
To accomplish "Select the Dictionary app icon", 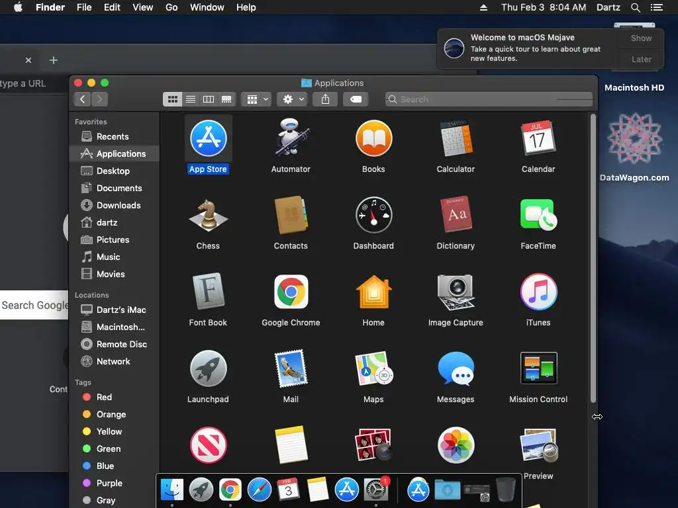I will 456,215.
